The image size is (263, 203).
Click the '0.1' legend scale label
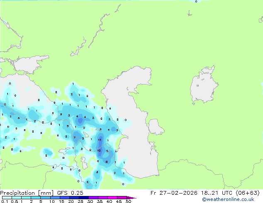coord(5,201)
